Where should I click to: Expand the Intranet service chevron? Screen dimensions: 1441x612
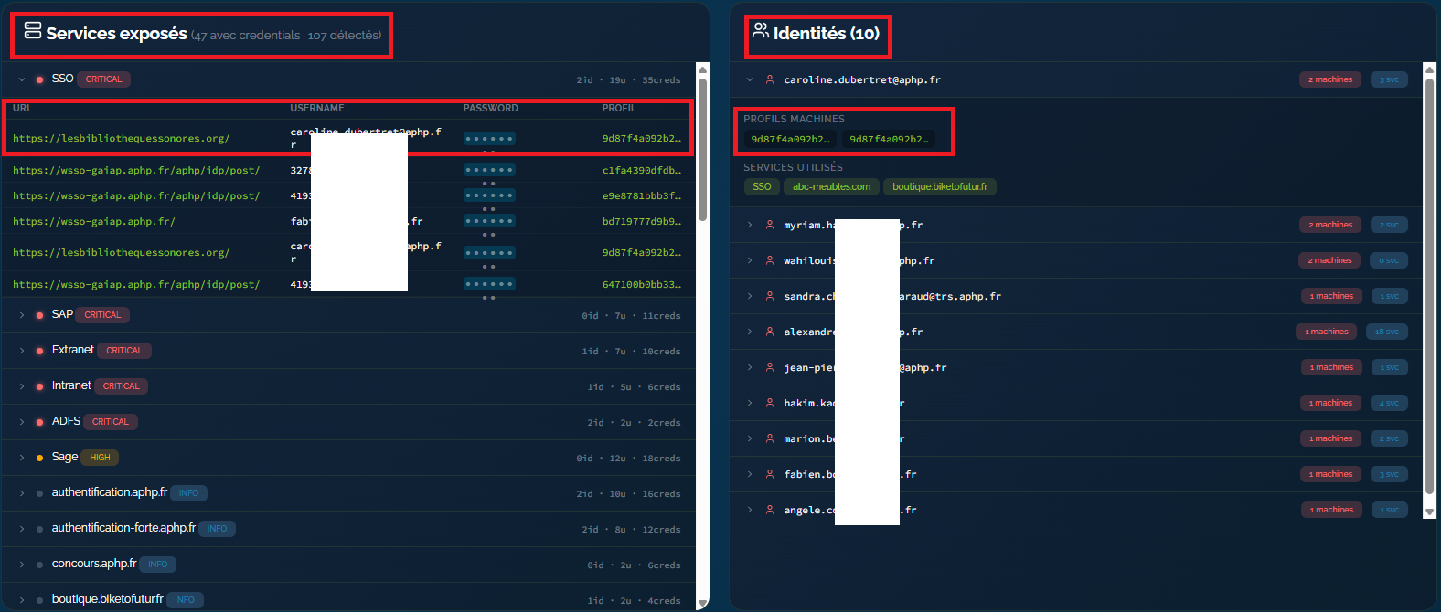[22, 386]
